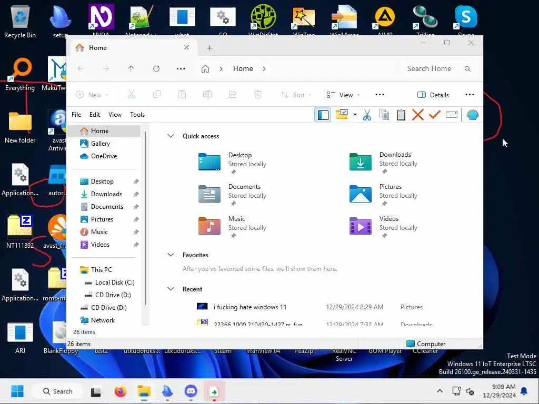Open the Pictures folder in Quick access
The width and height of the screenshot is (539, 404).
[383, 195]
